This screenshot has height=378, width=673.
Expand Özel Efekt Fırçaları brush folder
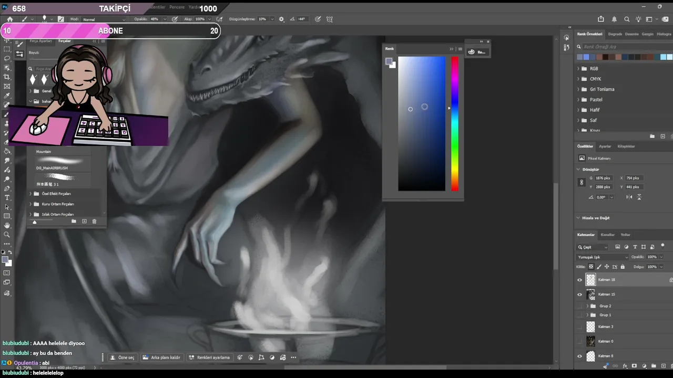[30, 194]
